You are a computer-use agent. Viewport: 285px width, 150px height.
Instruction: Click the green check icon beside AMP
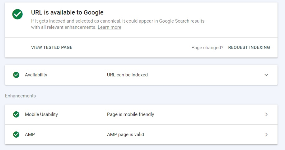(x=16, y=135)
